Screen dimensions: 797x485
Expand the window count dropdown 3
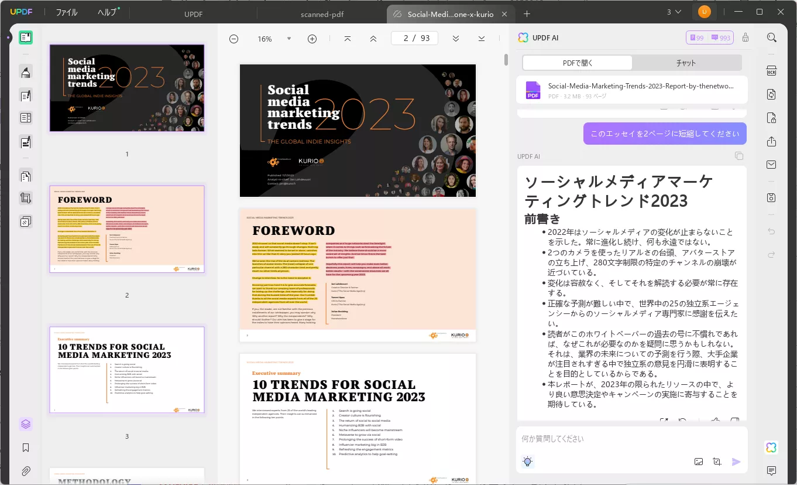click(x=674, y=12)
